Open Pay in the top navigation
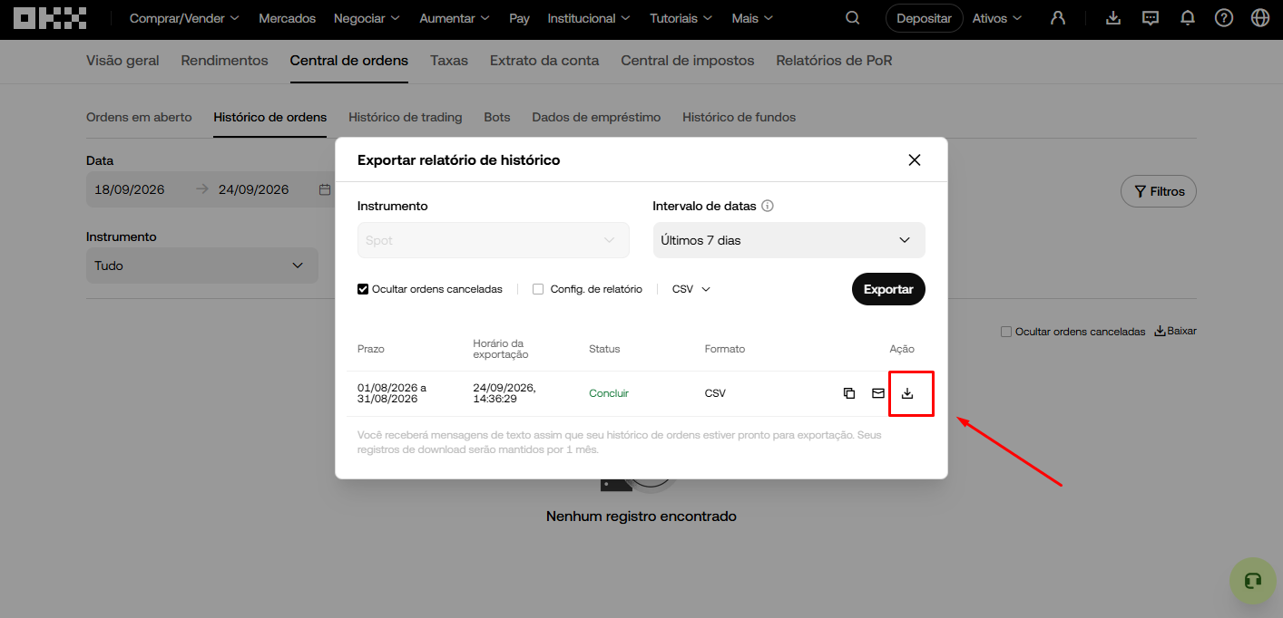 (x=519, y=18)
